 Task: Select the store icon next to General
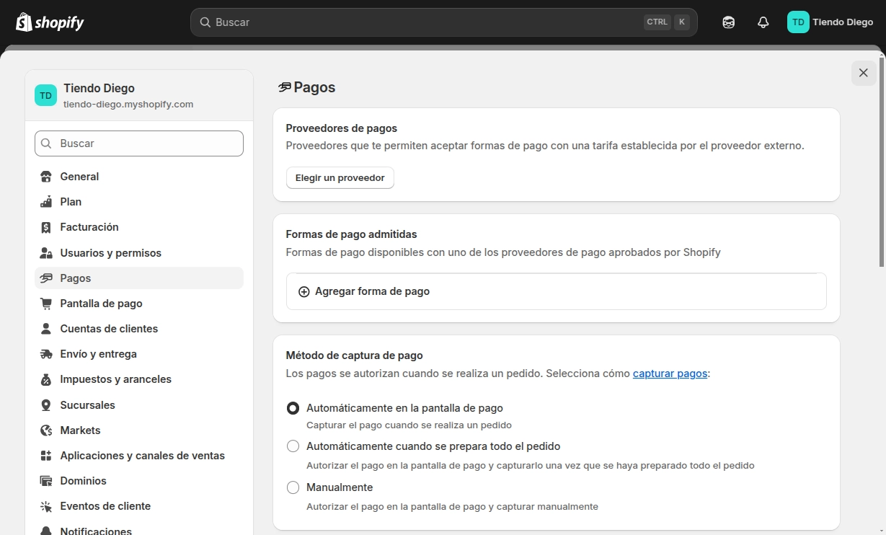pyautogui.click(x=45, y=176)
